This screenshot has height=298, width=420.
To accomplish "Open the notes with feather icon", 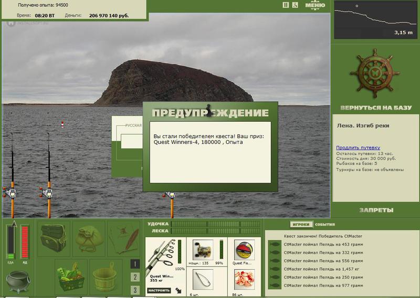I will (x=124, y=238).
